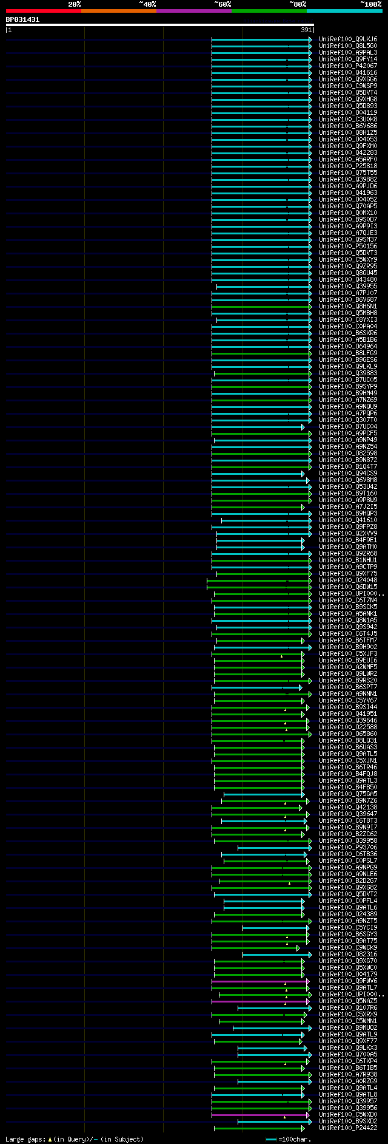
Task: Open hit UniRef100_B6V686
Action: [348, 126]
